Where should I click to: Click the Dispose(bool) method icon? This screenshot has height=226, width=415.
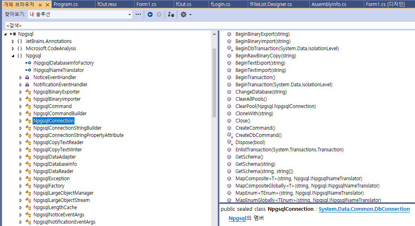[230, 143]
